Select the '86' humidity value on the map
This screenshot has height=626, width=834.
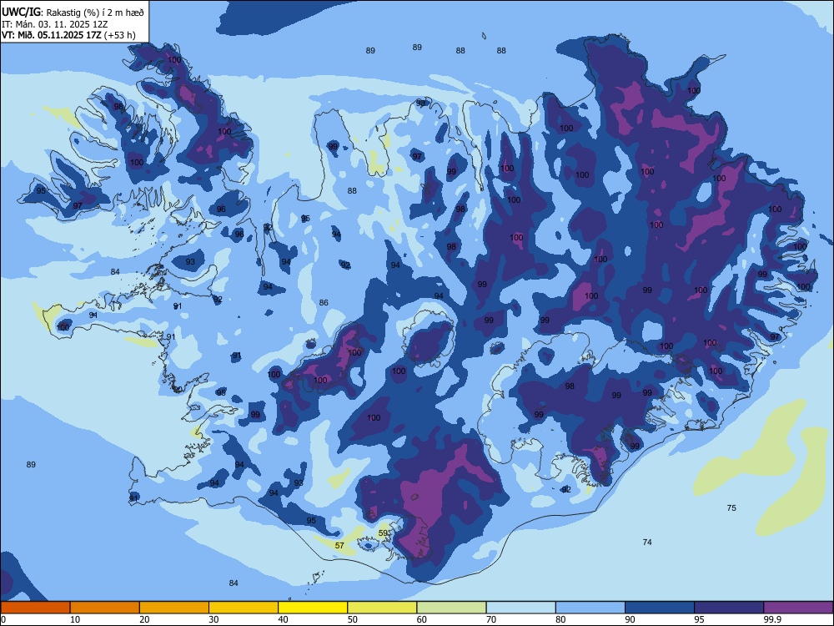[324, 302]
